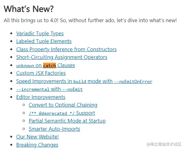Open Speed Improvements in build mode link
186x151 pixels.
click(84, 81)
